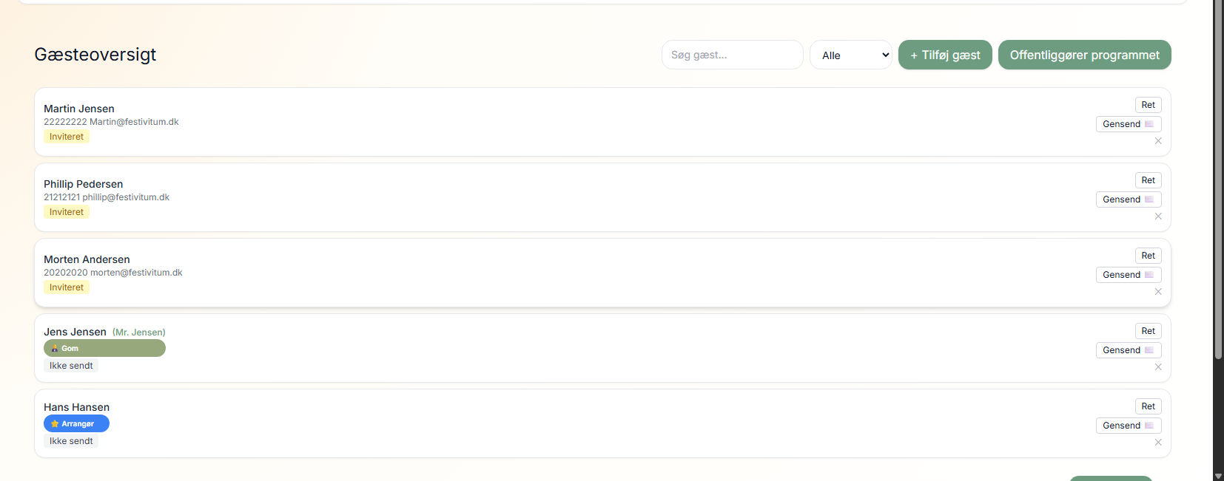This screenshot has height=481, width=1224.
Task: Open the Alle filter dropdown
Action: point(851,55)
